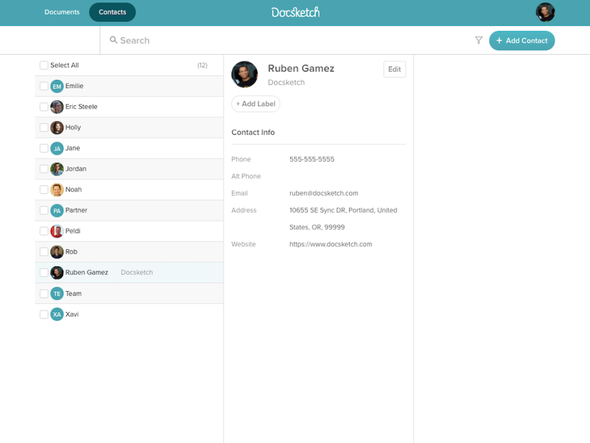Click Emilie's EM avatar badge
This screenshot has width=590, height=443.
[x=57, y=86]
